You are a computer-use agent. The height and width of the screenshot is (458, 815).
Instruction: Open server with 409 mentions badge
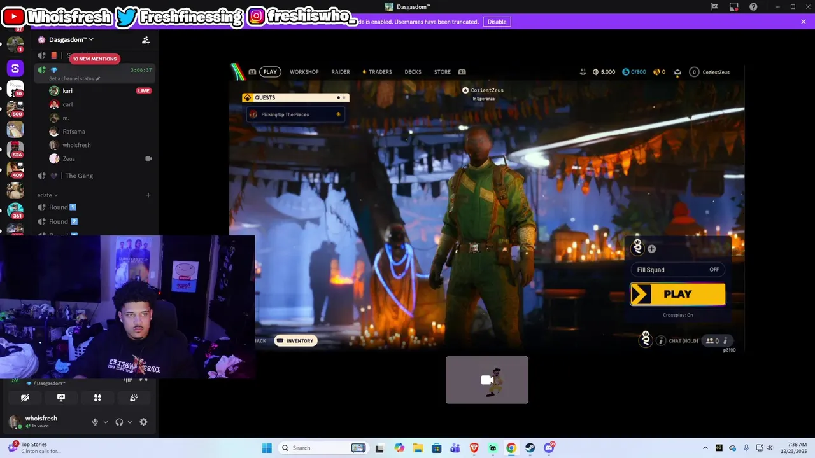pos(15,170)
